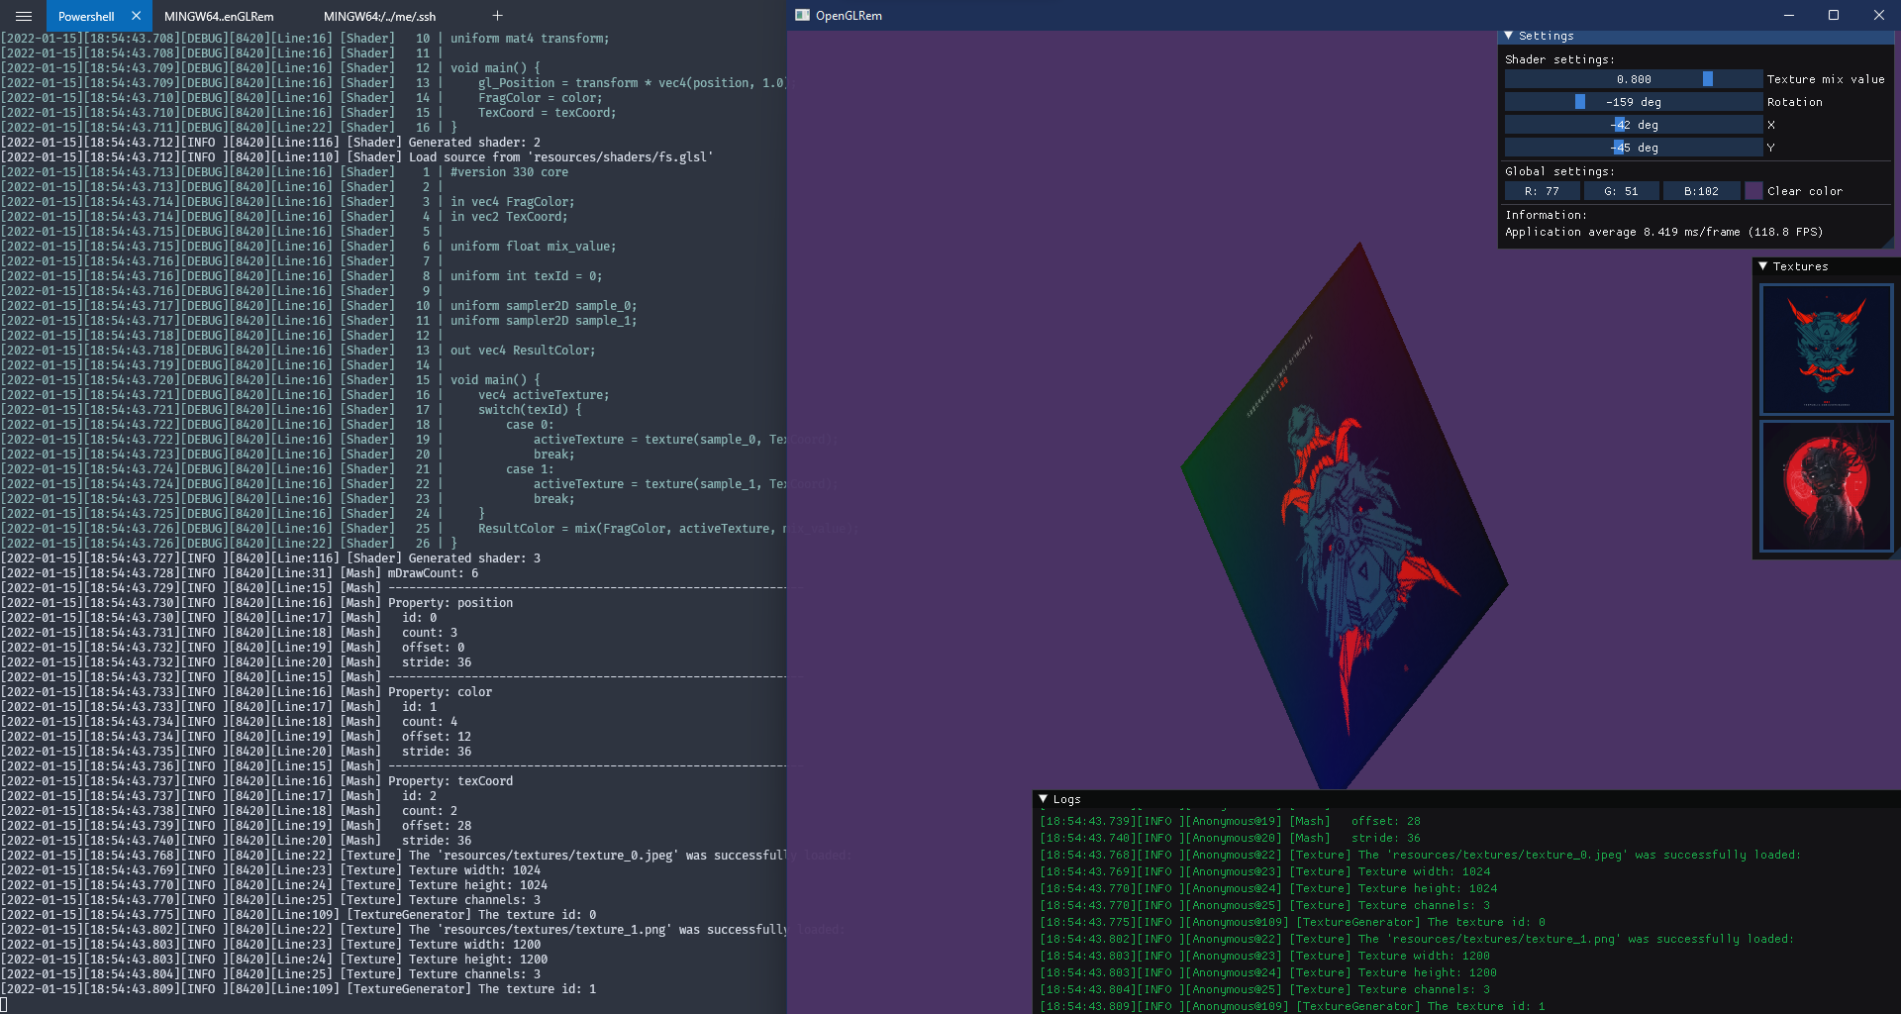
Task: Open the terminal hamburger menu icon
Action: click(24, 16)
